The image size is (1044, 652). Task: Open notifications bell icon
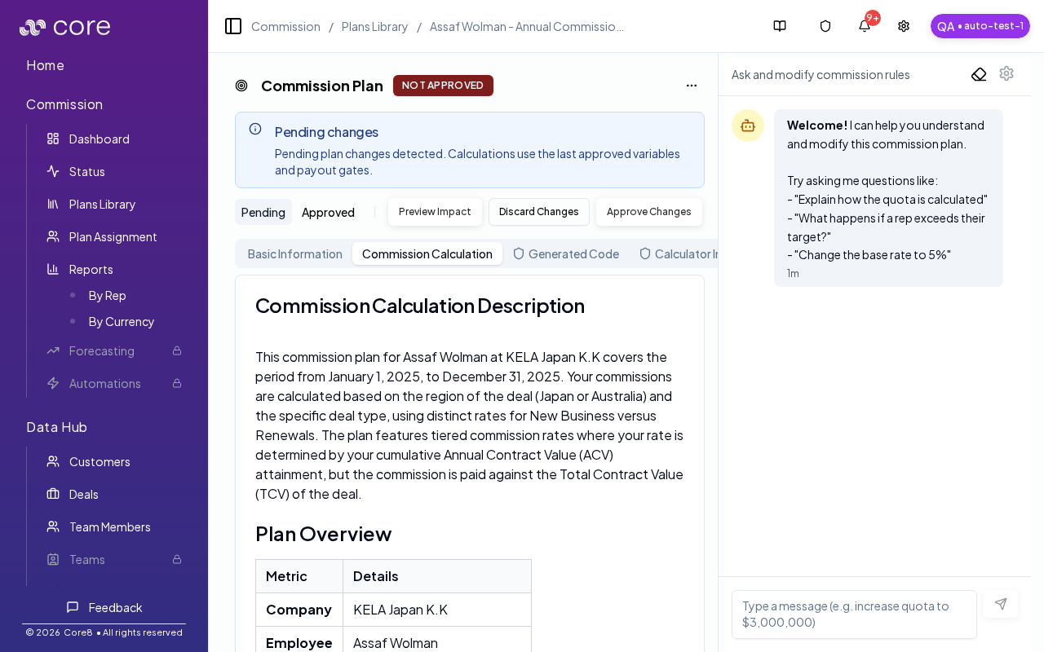tap(865, 26)
